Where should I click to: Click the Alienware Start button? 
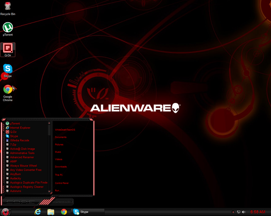point(5,212)
